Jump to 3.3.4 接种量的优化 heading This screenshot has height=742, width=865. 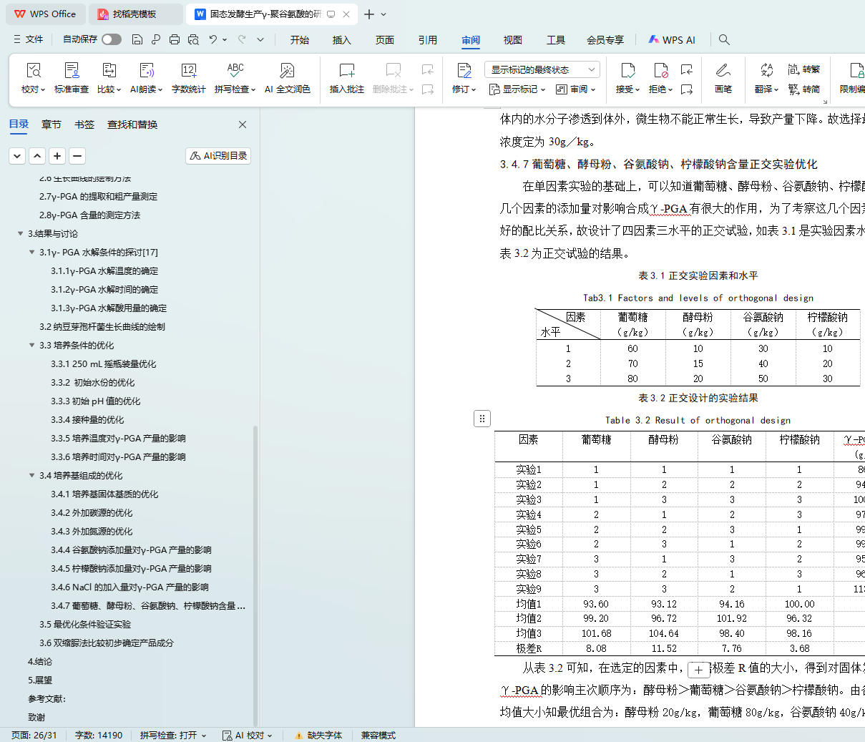87,419
